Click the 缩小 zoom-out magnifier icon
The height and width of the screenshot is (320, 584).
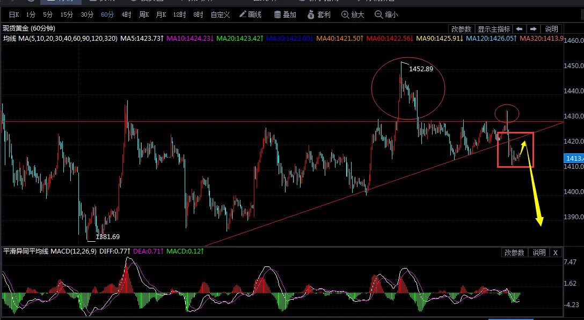pyautogui.click(x=379, y=14)
